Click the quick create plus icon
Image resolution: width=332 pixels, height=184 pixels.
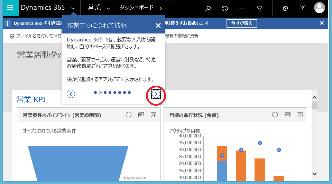coord(242,8)
